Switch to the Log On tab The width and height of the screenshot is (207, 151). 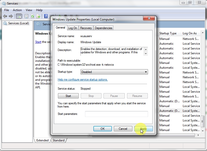[73, 28]
